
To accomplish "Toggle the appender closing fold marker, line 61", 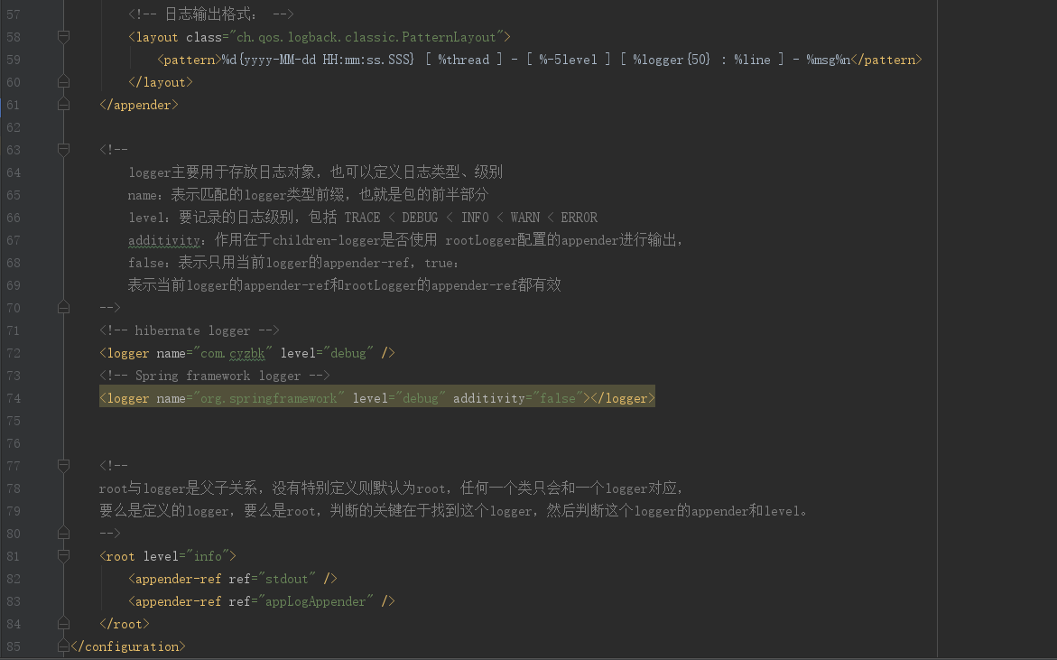I will point(63,105).
